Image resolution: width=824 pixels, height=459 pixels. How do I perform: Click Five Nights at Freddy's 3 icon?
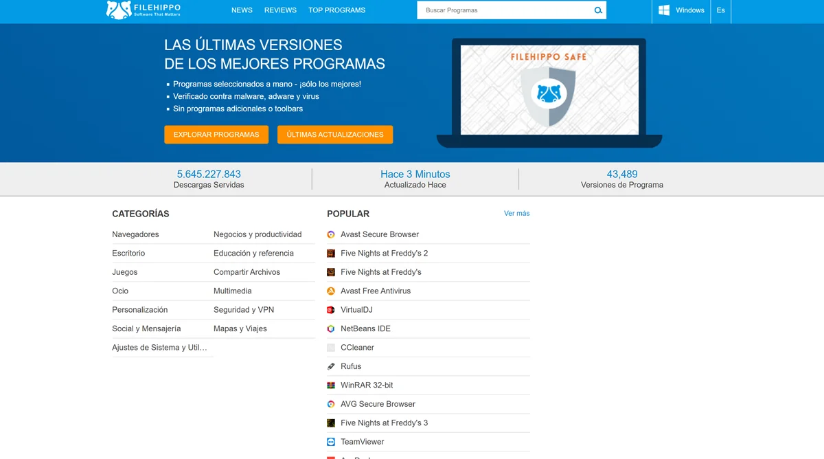(x=331, y=423)
